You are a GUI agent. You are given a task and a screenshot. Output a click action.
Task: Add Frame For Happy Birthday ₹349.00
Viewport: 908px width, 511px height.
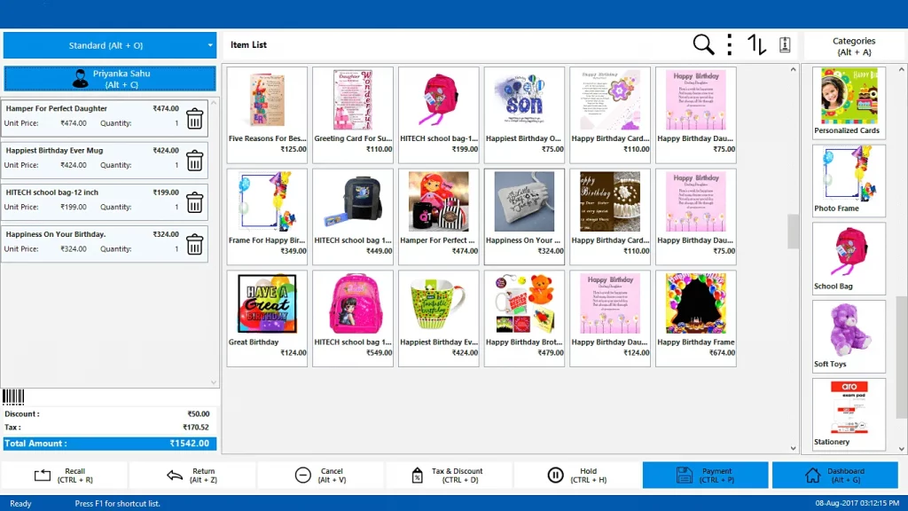pos(267,216)
